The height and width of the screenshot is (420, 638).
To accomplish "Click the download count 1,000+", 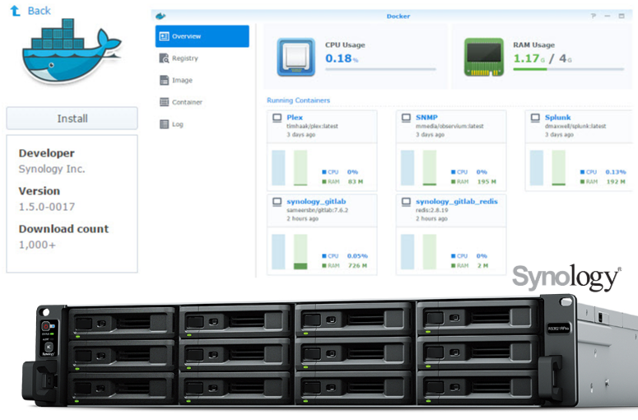I will click(x=37, y=245).
